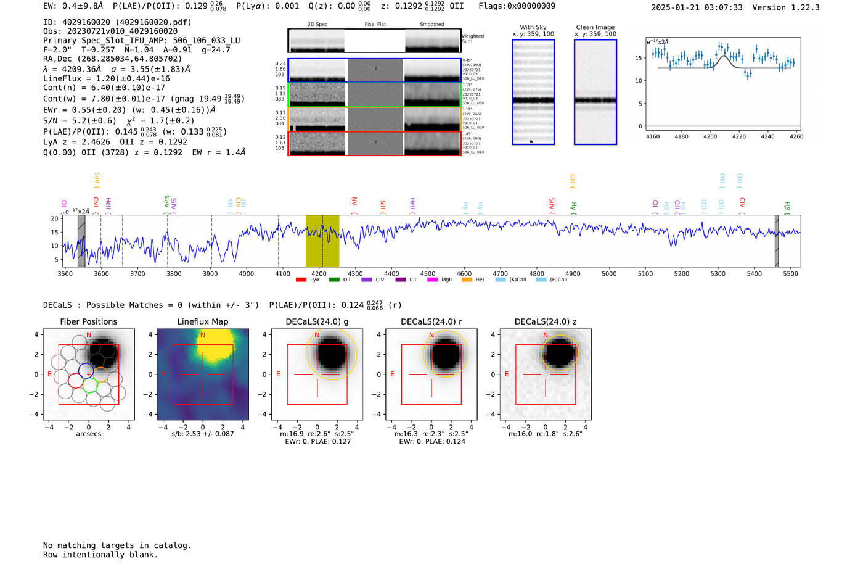Image resolution: width=863 pixels, height=588 pixels.
Task: Click the 's/b: 2.53 +/- 0.087' caption
Action: (x=203, y=434)
